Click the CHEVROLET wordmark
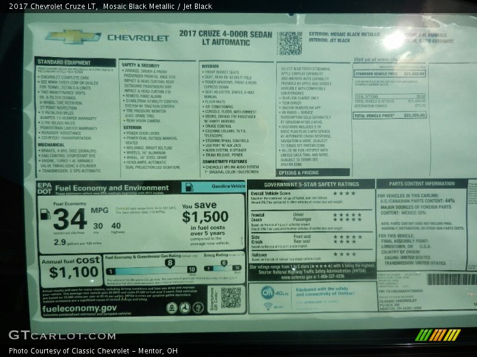 [x=138, y=38]
